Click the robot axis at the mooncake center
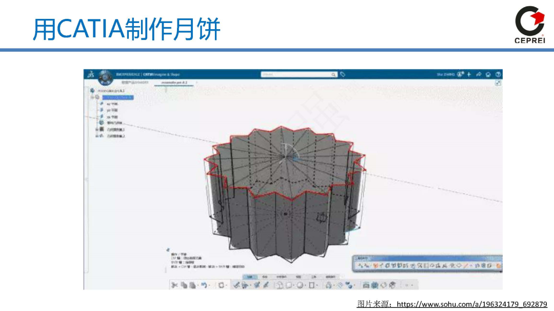The height and width of the screenshot is (311, 554). 290,154
